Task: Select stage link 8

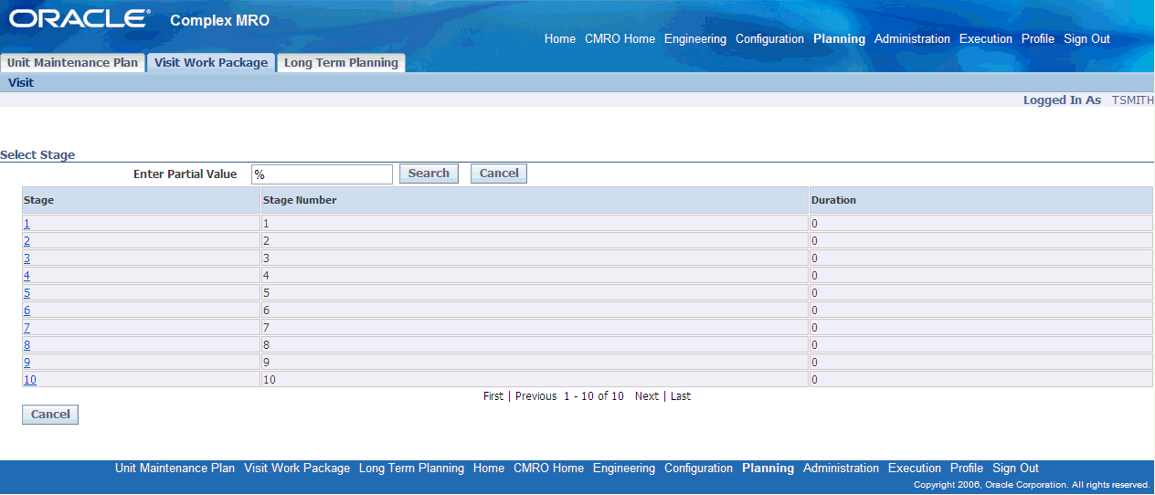Action: tap(26, 345)
